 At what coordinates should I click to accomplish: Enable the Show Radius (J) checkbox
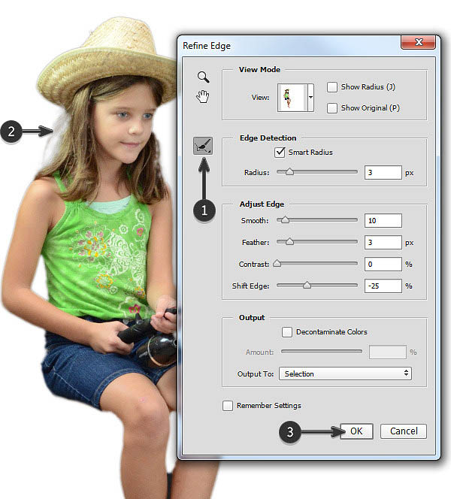coord(332,87)
